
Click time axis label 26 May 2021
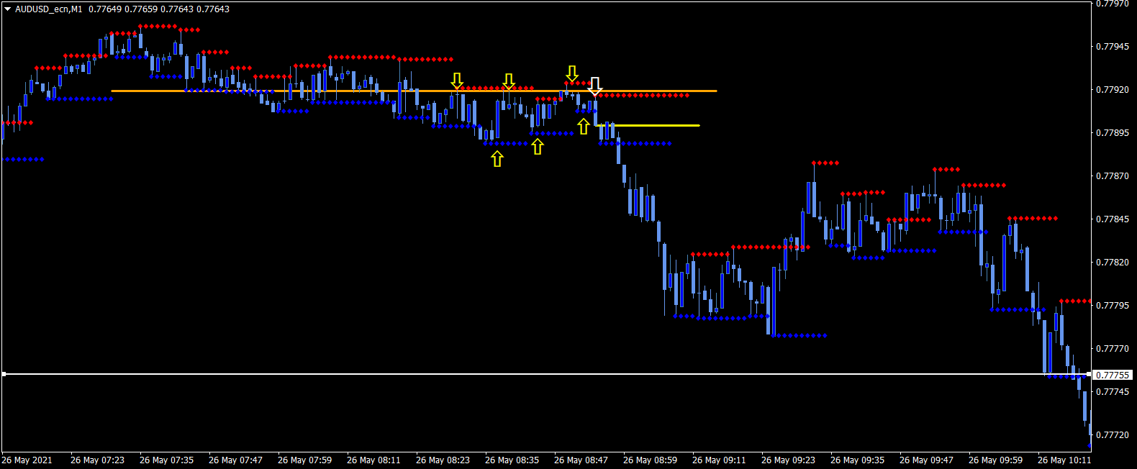pos(27,460)
